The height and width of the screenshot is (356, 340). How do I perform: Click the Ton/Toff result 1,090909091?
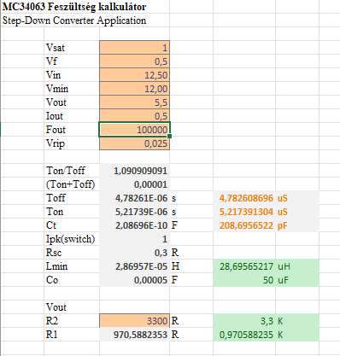(134, 171)
